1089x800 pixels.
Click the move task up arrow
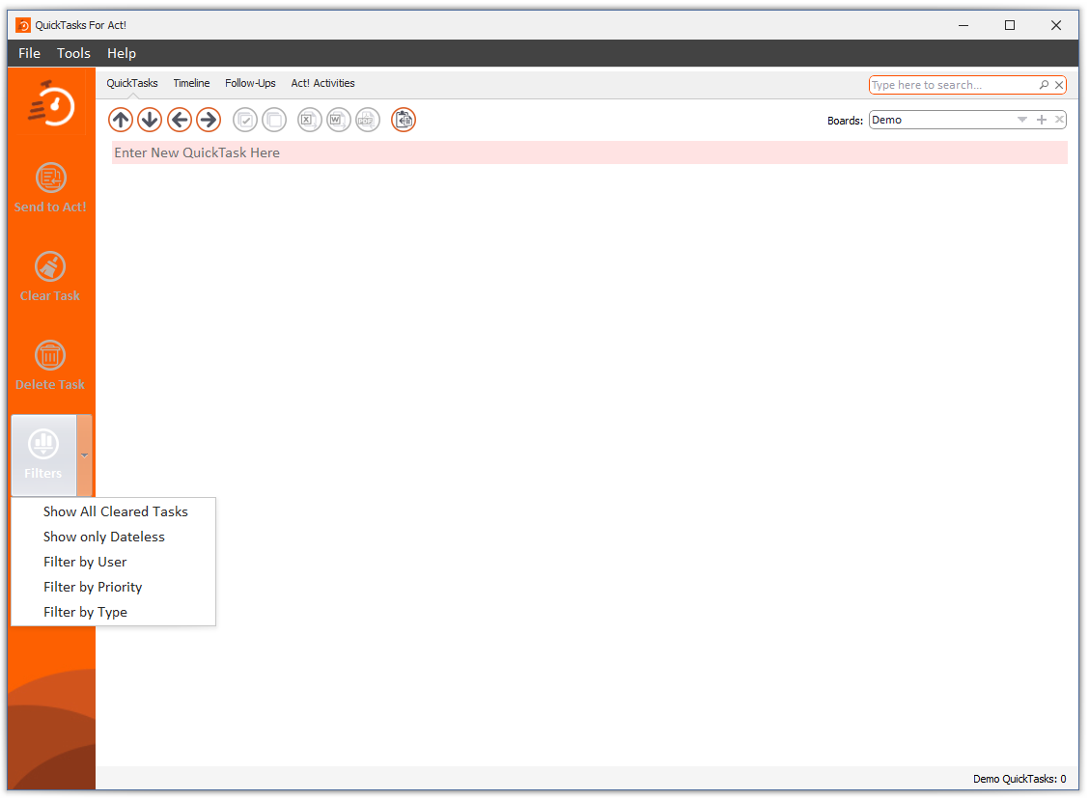coord(121,120)
